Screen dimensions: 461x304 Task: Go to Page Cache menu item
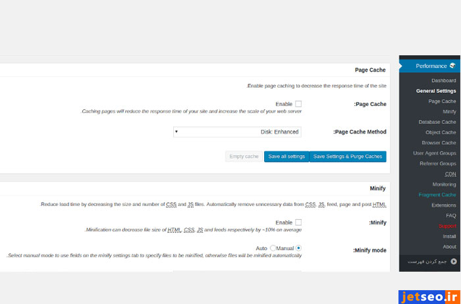[442, 101]
